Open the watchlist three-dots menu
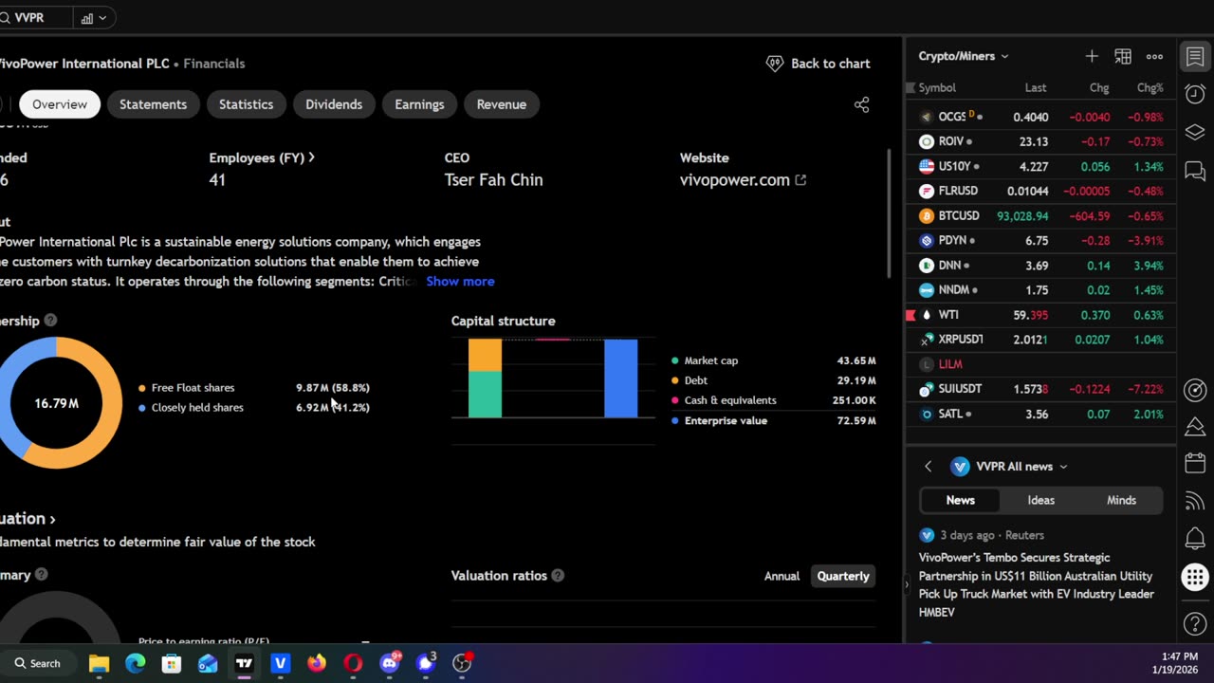1214x683 pixels. tap(1154, 57)
